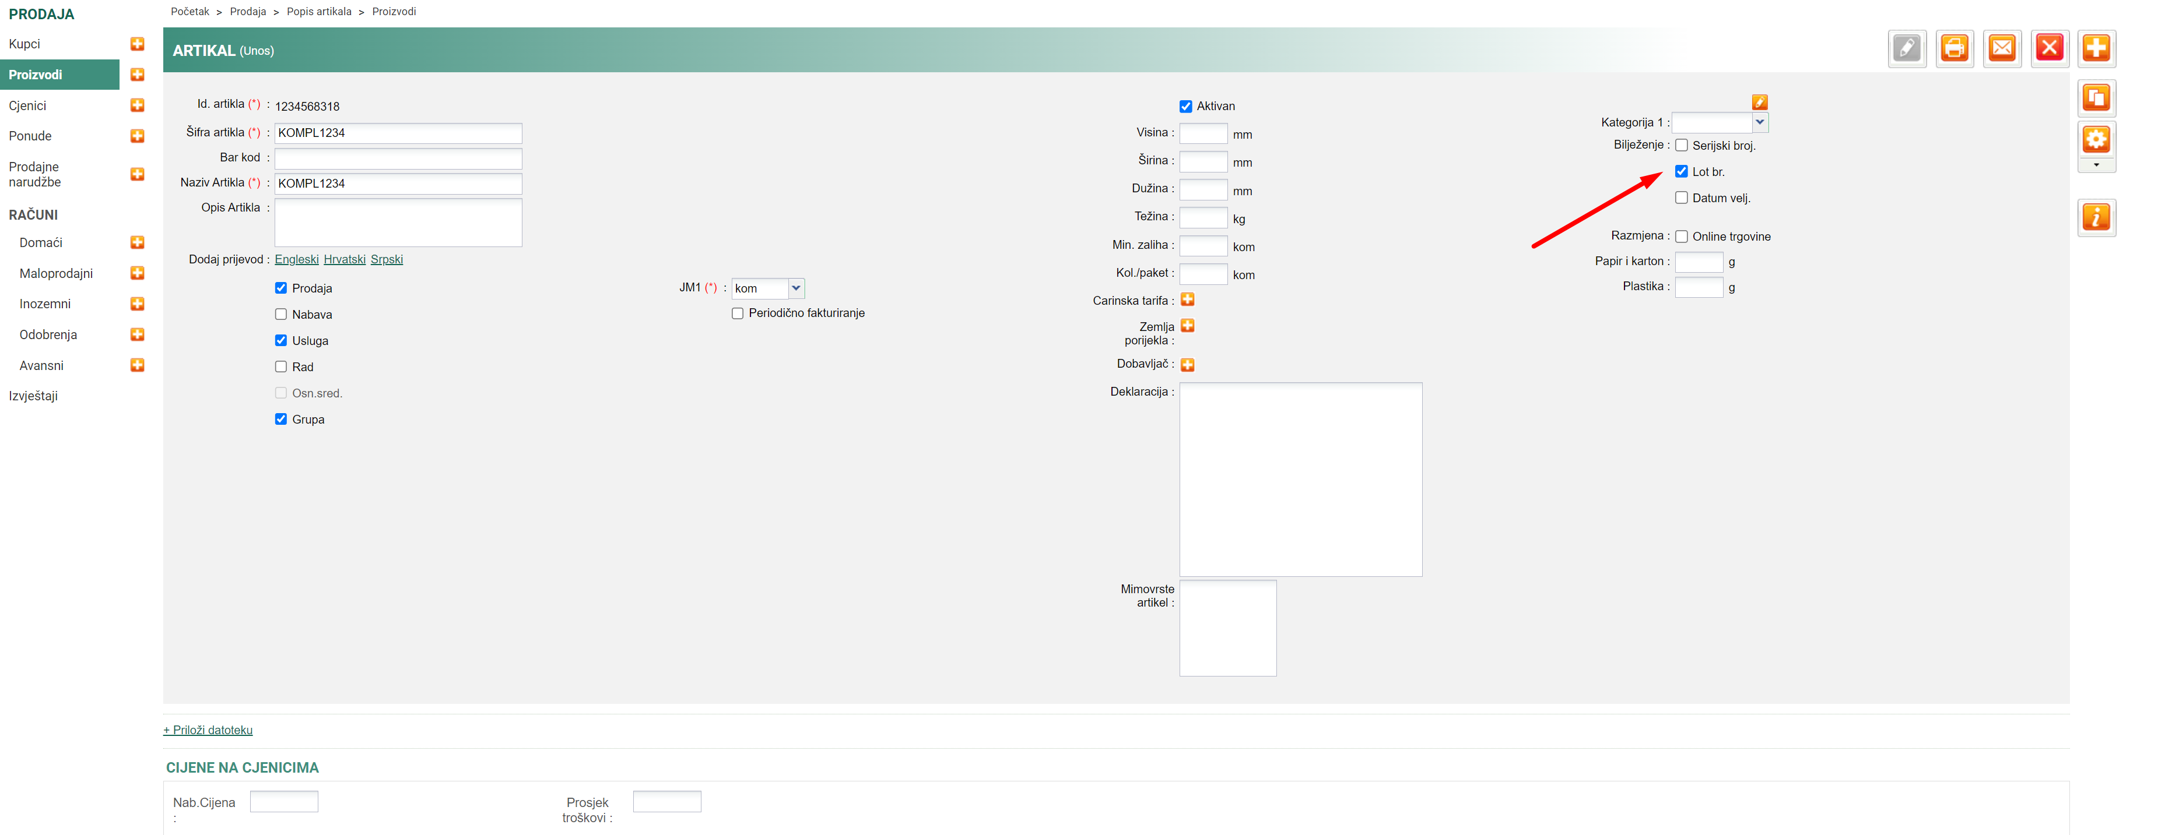This screenshot has width=2172, height=835.
Task: Uncheck the Lot br. checkbox
Action: (x=1681, y=172)
